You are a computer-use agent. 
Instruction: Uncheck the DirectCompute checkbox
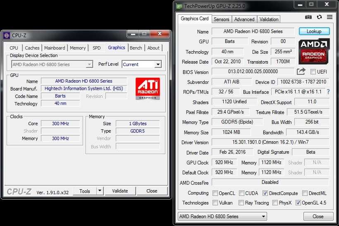pyautogui.click(x=265, y=193)
